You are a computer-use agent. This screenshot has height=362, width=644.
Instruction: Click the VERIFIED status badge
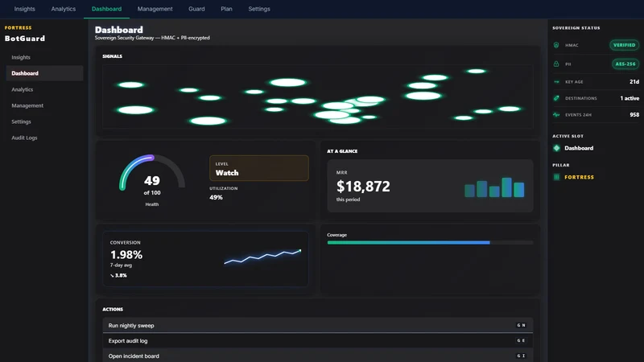point(624,45)
